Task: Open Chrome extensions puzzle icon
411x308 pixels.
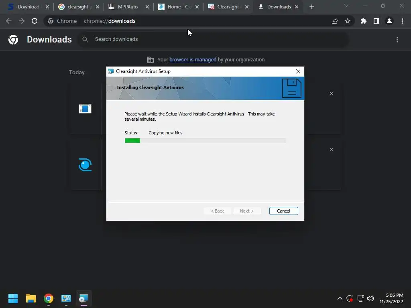Action: tap(363, 21)
